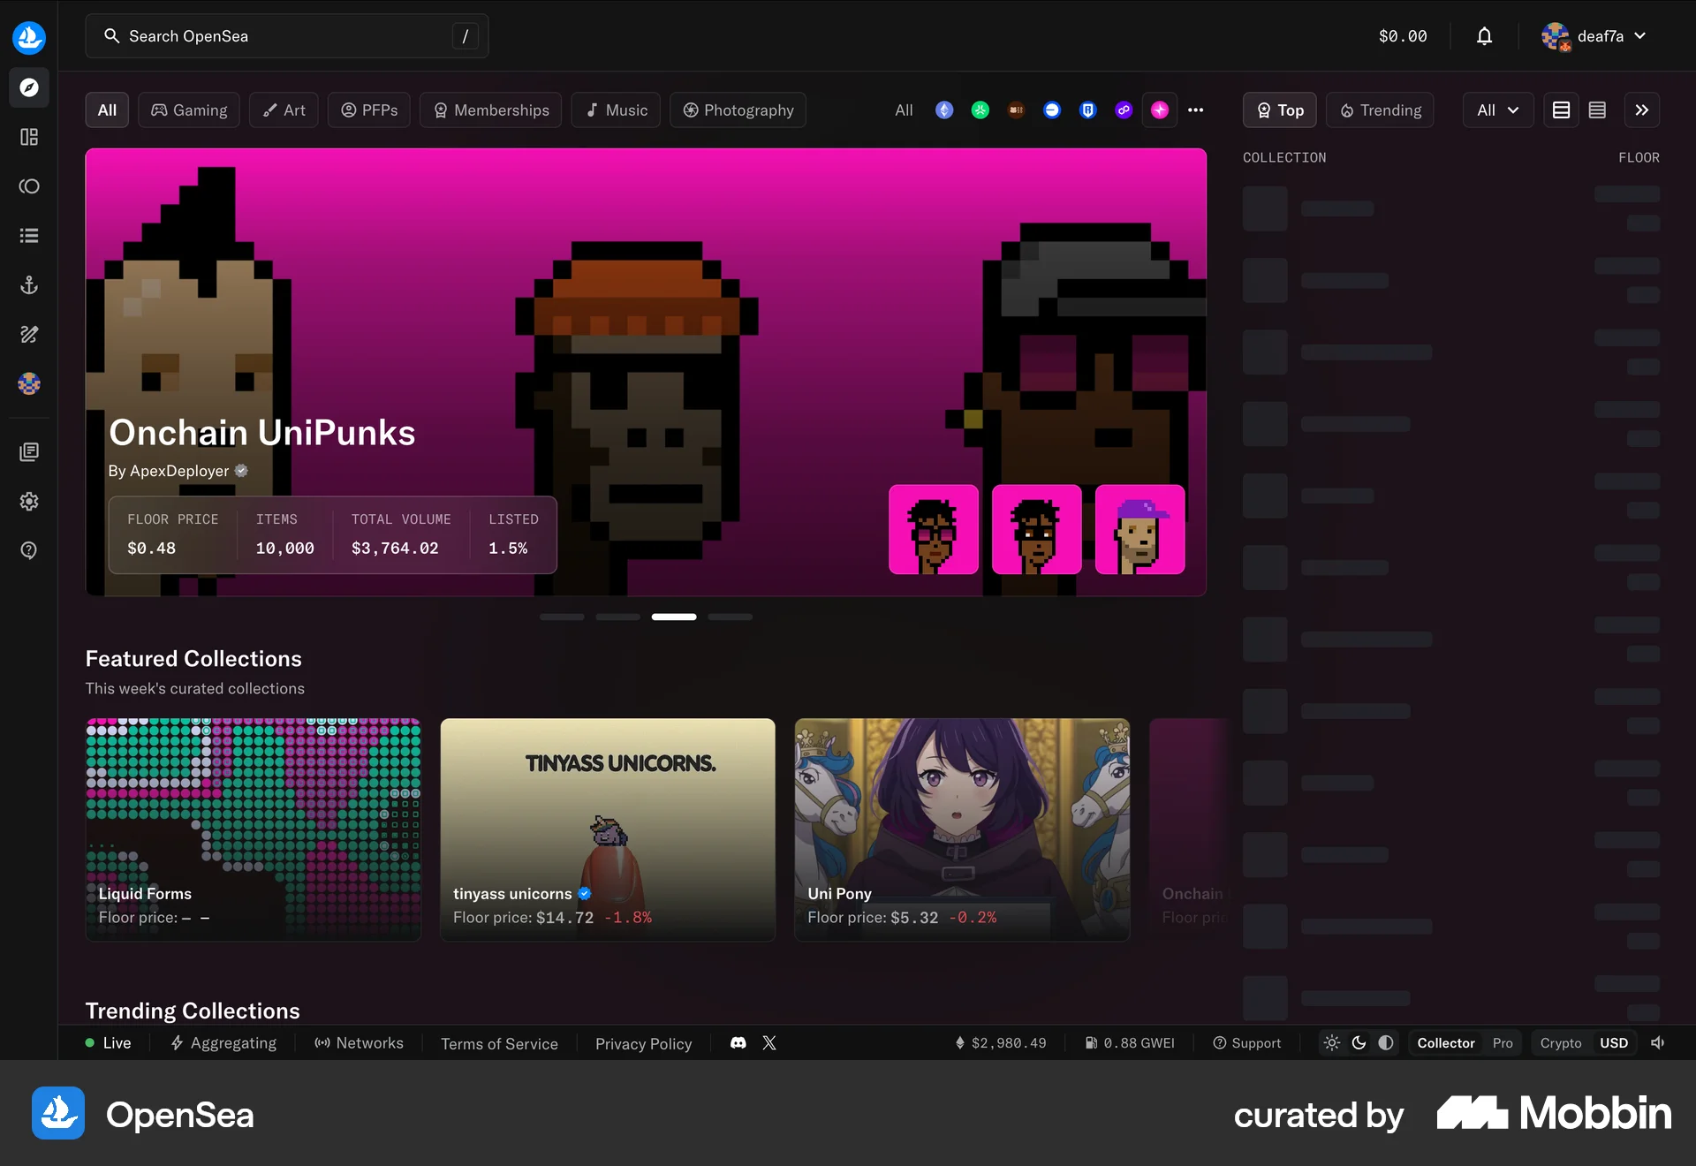Select the Polygon chain filter icon
Viewport: 1696px width, 1166px height.
click(1124, 110)
